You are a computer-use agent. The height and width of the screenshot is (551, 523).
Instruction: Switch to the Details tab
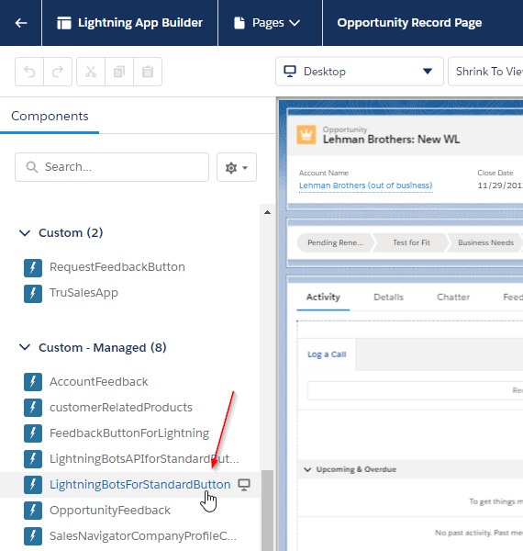(x=388, y=298)
